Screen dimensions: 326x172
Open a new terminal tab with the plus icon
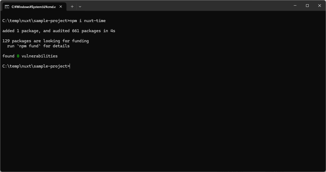tap(72, 6)
